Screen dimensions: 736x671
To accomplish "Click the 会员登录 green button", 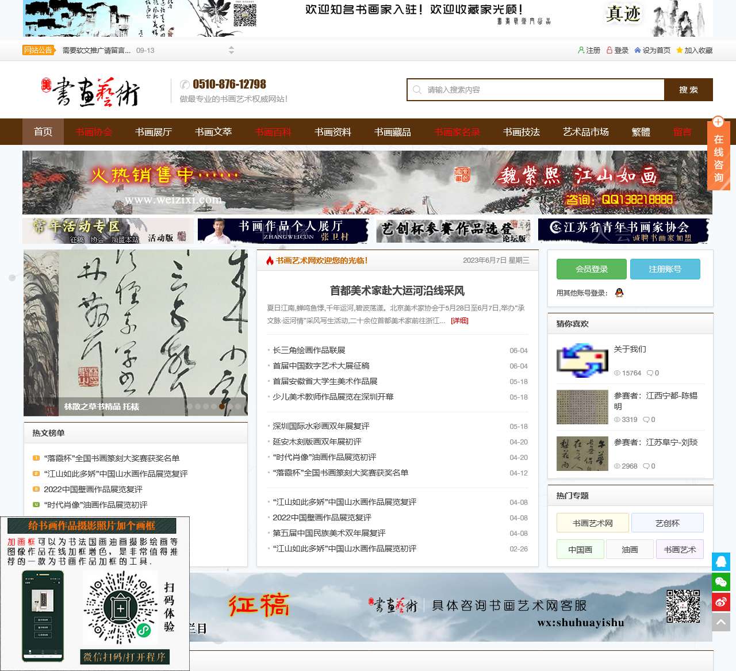I will (592, 269).
